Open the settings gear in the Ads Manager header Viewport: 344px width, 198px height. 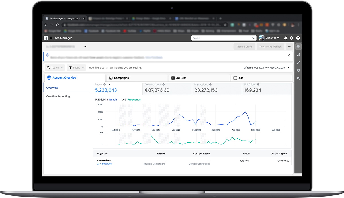292,38
